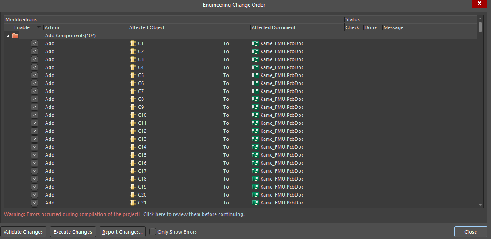Click PcbDoc icon in the C1 row
This screenshot has height=239, width=491.
[x=255, y=43]
